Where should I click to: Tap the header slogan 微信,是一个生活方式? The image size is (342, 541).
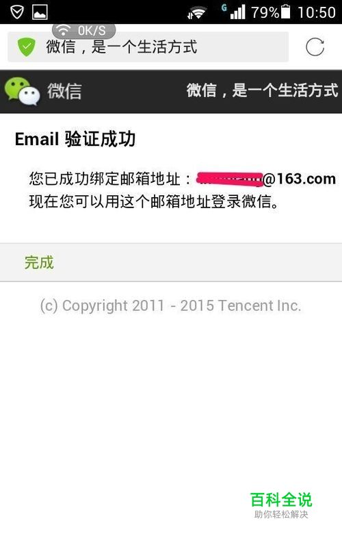tap(262, 90)
